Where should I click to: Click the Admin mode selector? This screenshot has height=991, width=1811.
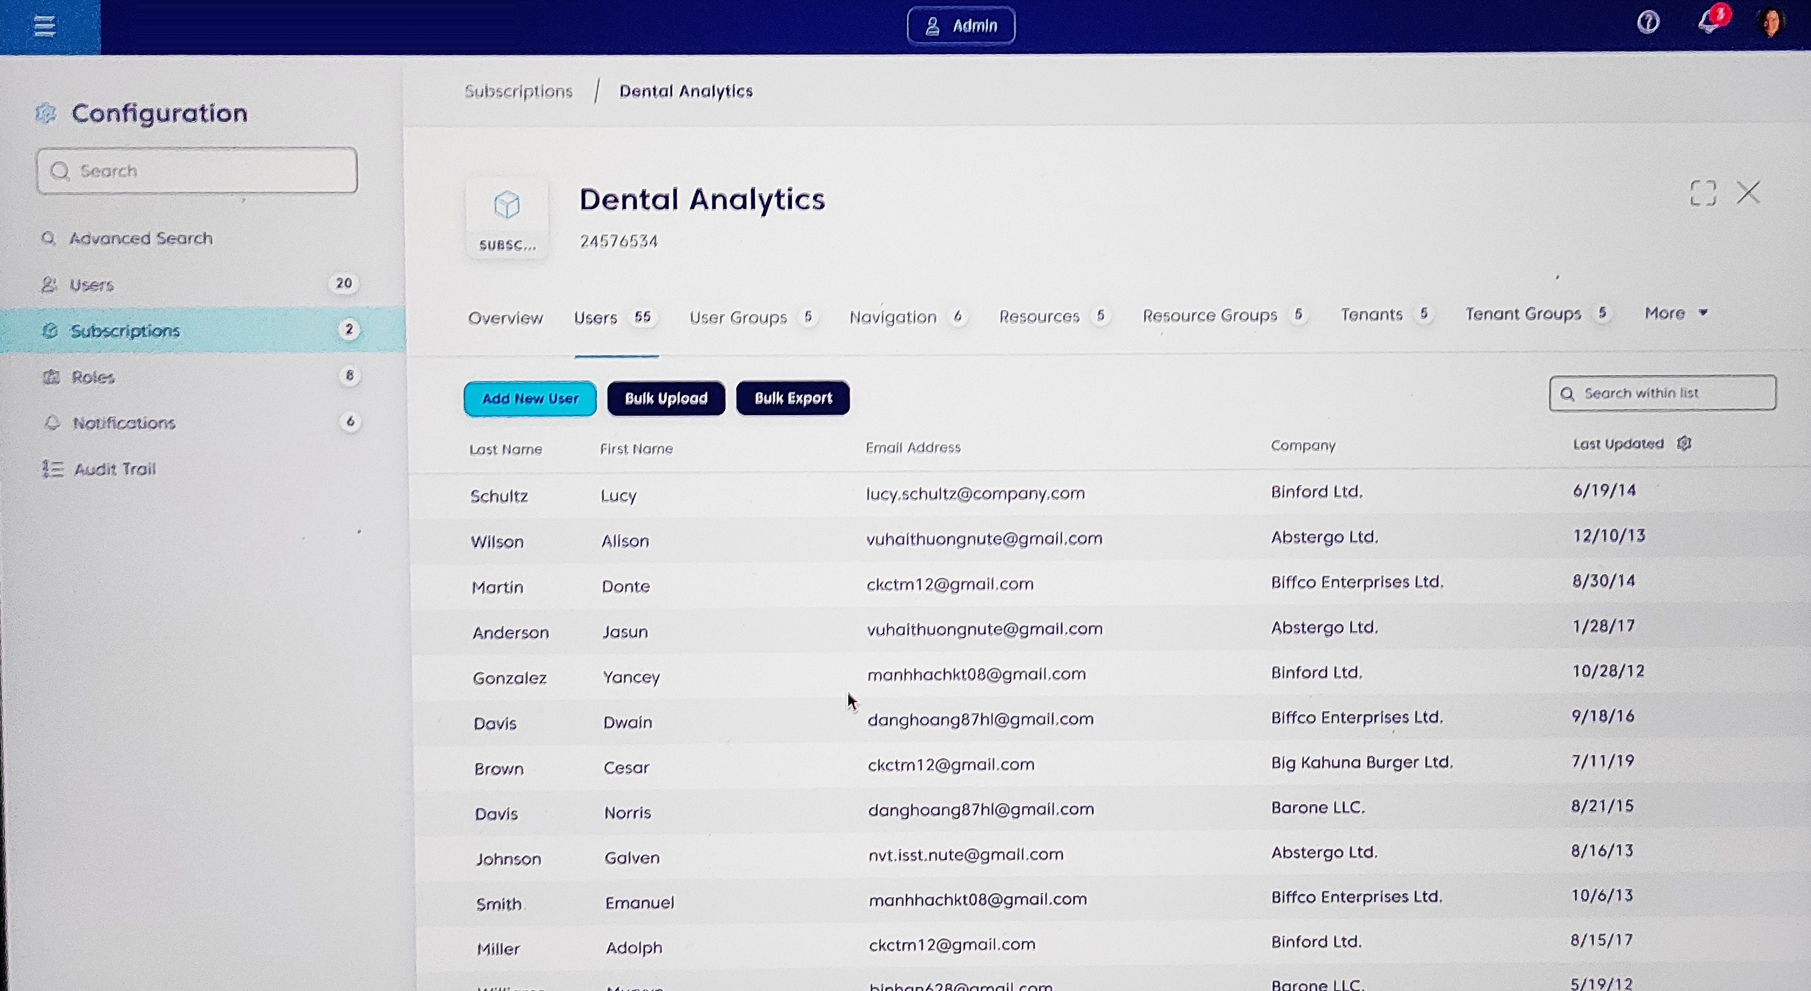960,26
